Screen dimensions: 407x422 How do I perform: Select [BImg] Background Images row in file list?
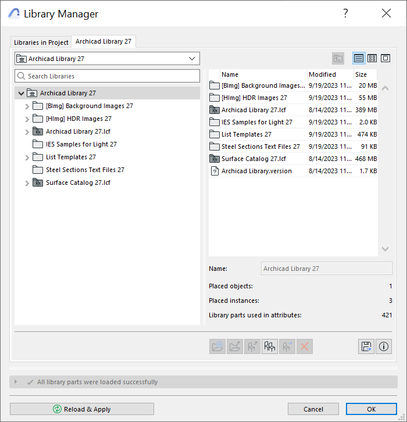[293, 85]
